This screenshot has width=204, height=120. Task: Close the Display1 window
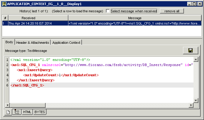click(x=199, y=4)
